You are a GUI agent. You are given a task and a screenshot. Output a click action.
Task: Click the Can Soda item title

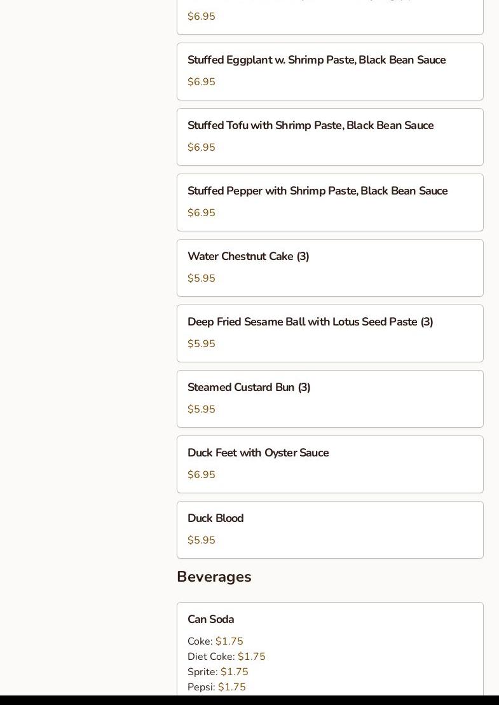[x=211, y=619]
